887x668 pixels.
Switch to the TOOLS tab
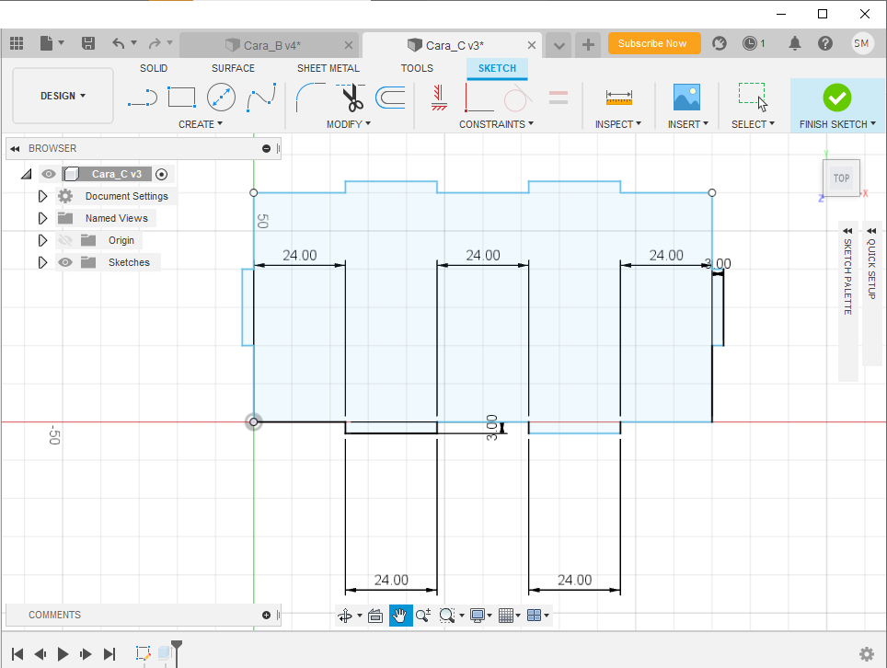[417, 68]
